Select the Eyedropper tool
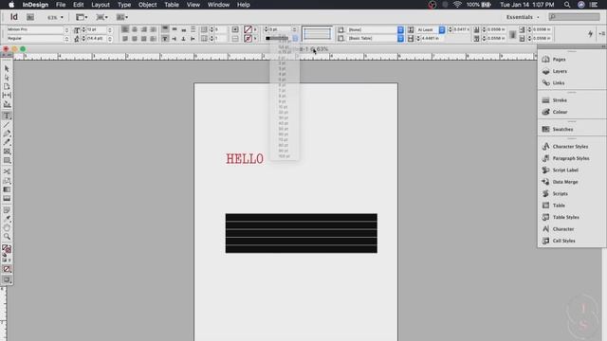Image resolution: width=607 pixels, height=341 pixels. 7,219
